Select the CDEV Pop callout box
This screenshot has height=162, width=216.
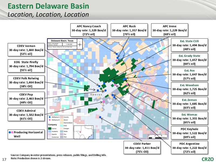point(26,98)
